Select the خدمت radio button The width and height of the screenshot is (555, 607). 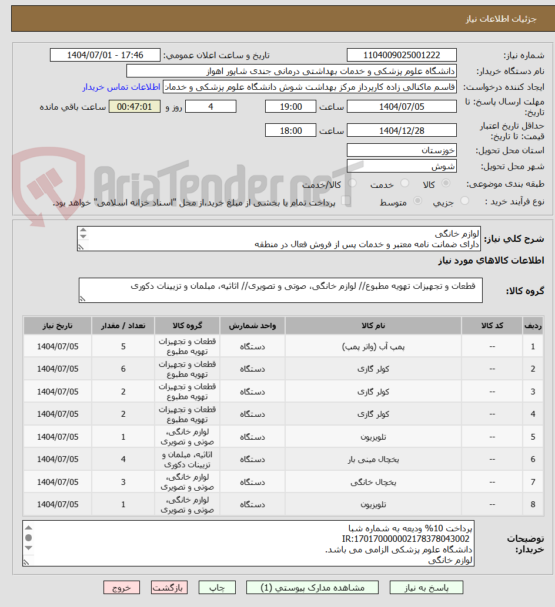(404, 183)
